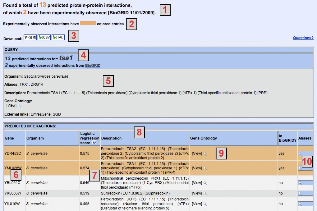317x211 pixels.
Task: Expand Gene Ontology [View] for YML028W
Action: point(197,168)
